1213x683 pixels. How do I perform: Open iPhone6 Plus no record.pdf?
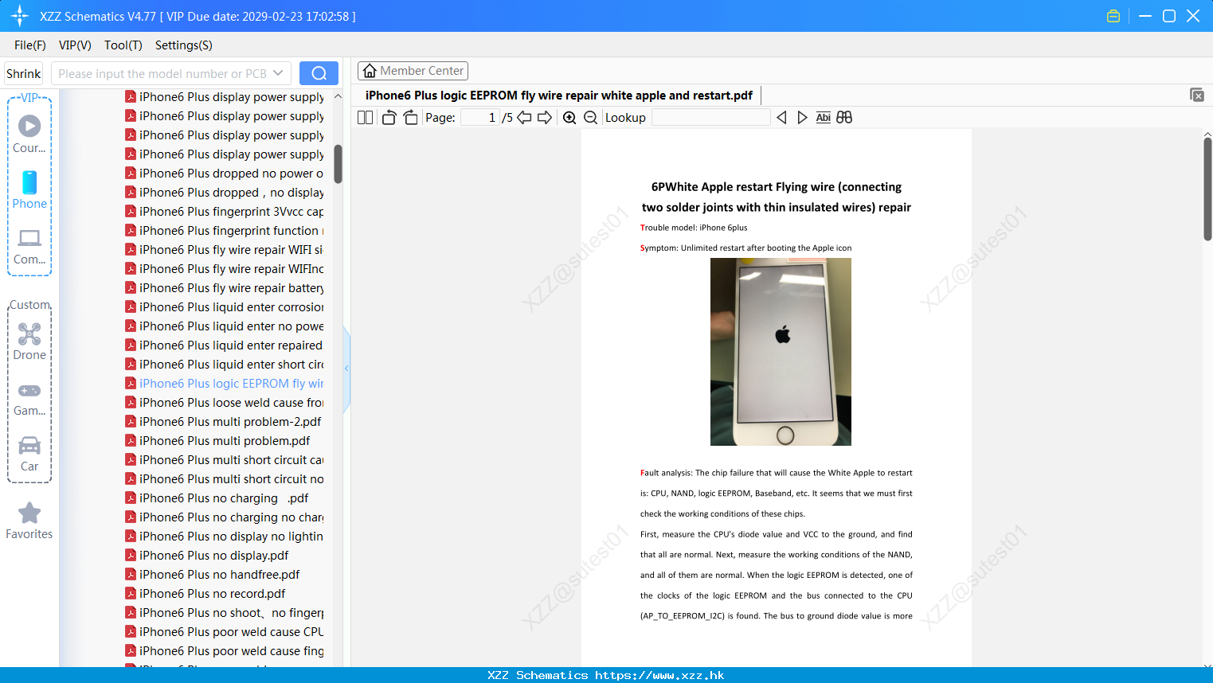click(x=205, y=594)
